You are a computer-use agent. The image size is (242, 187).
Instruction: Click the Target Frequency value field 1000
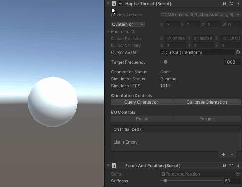232,62
